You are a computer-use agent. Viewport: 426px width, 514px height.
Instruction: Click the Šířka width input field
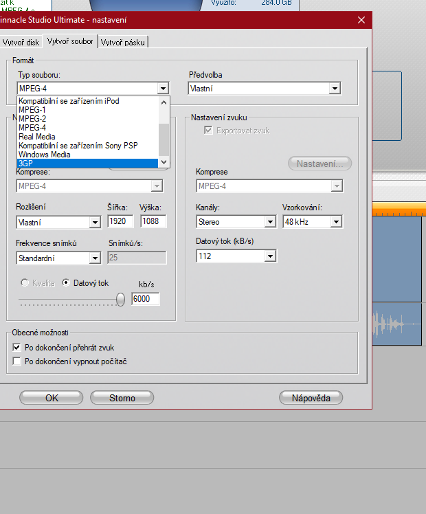tap(121, 221)
